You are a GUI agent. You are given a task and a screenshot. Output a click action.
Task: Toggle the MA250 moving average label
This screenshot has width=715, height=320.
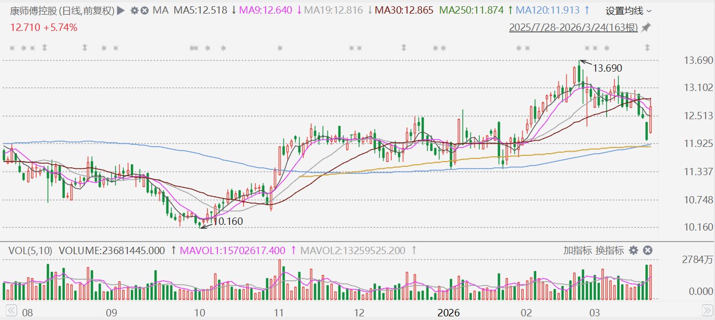471,10
